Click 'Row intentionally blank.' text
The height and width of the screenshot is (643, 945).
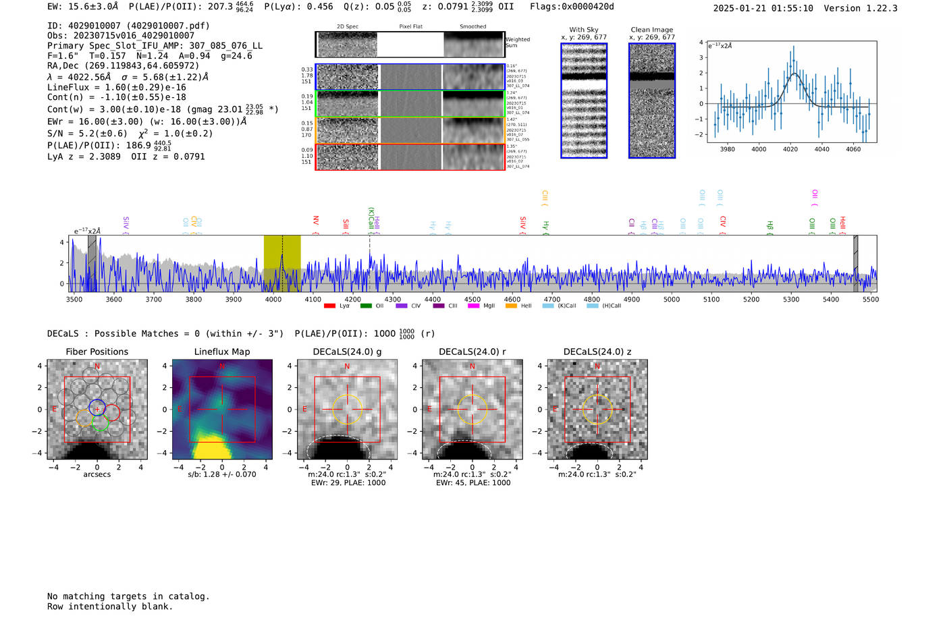(110, 607)
